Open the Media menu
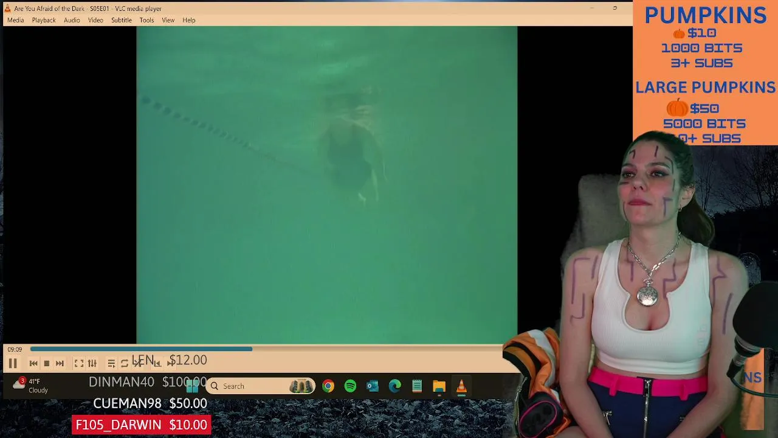Viewport: 778px width, 438px height. click(x=15, y=20)
